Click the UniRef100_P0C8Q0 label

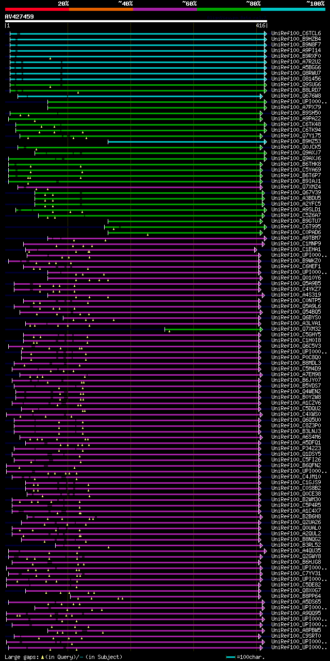[295, 357]
